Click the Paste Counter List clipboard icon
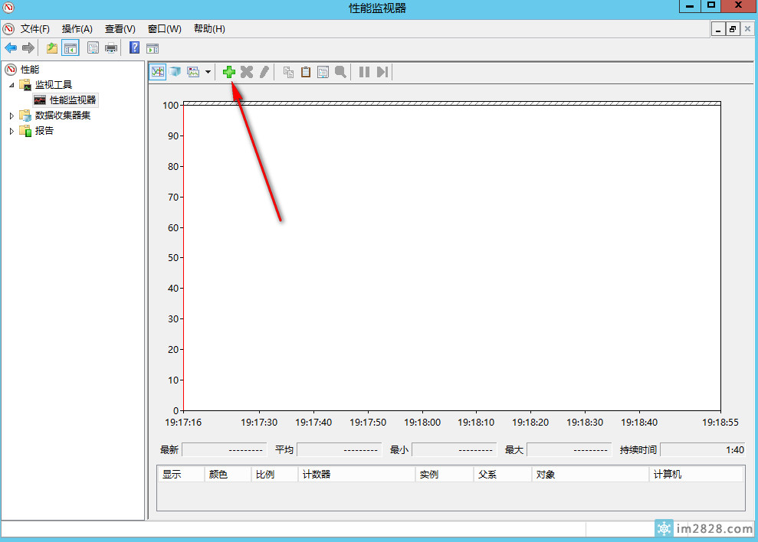The height and width of the screenshot is (542, 758). (305, 72)
